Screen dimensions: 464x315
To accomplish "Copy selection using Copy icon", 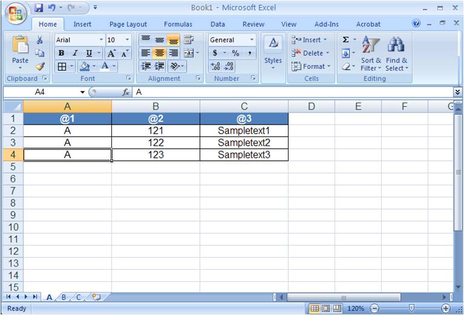I will 40,53.
